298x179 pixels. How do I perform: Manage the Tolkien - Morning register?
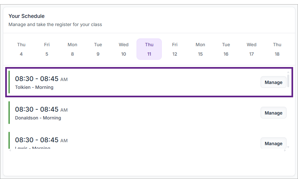click(x=273, y=82)
